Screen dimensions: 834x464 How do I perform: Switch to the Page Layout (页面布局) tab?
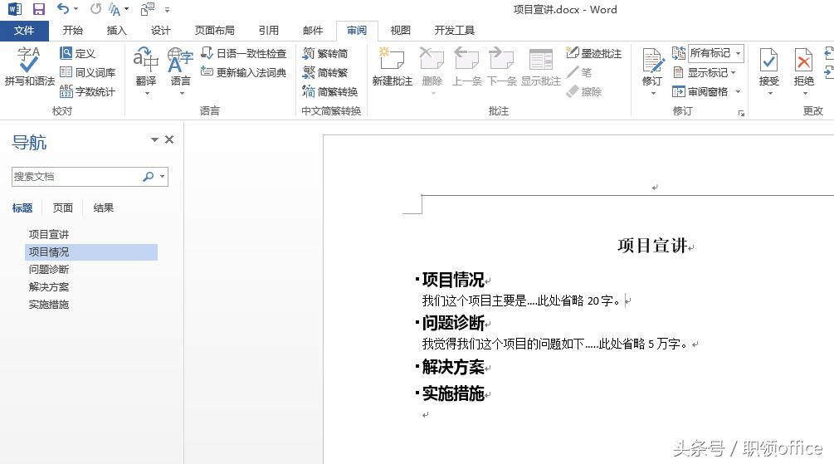coord(214,31)
